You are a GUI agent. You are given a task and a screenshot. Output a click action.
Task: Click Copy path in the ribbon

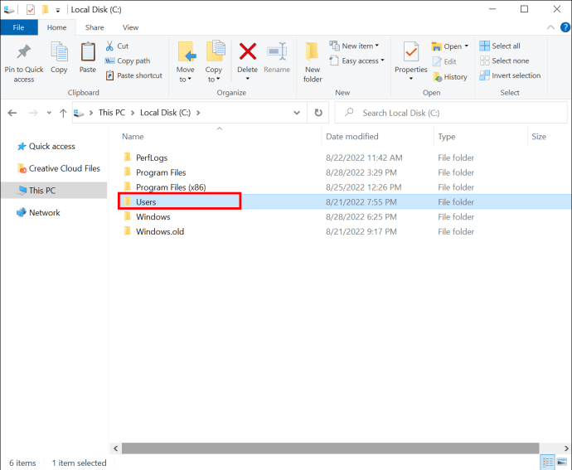tap(128, 61)
